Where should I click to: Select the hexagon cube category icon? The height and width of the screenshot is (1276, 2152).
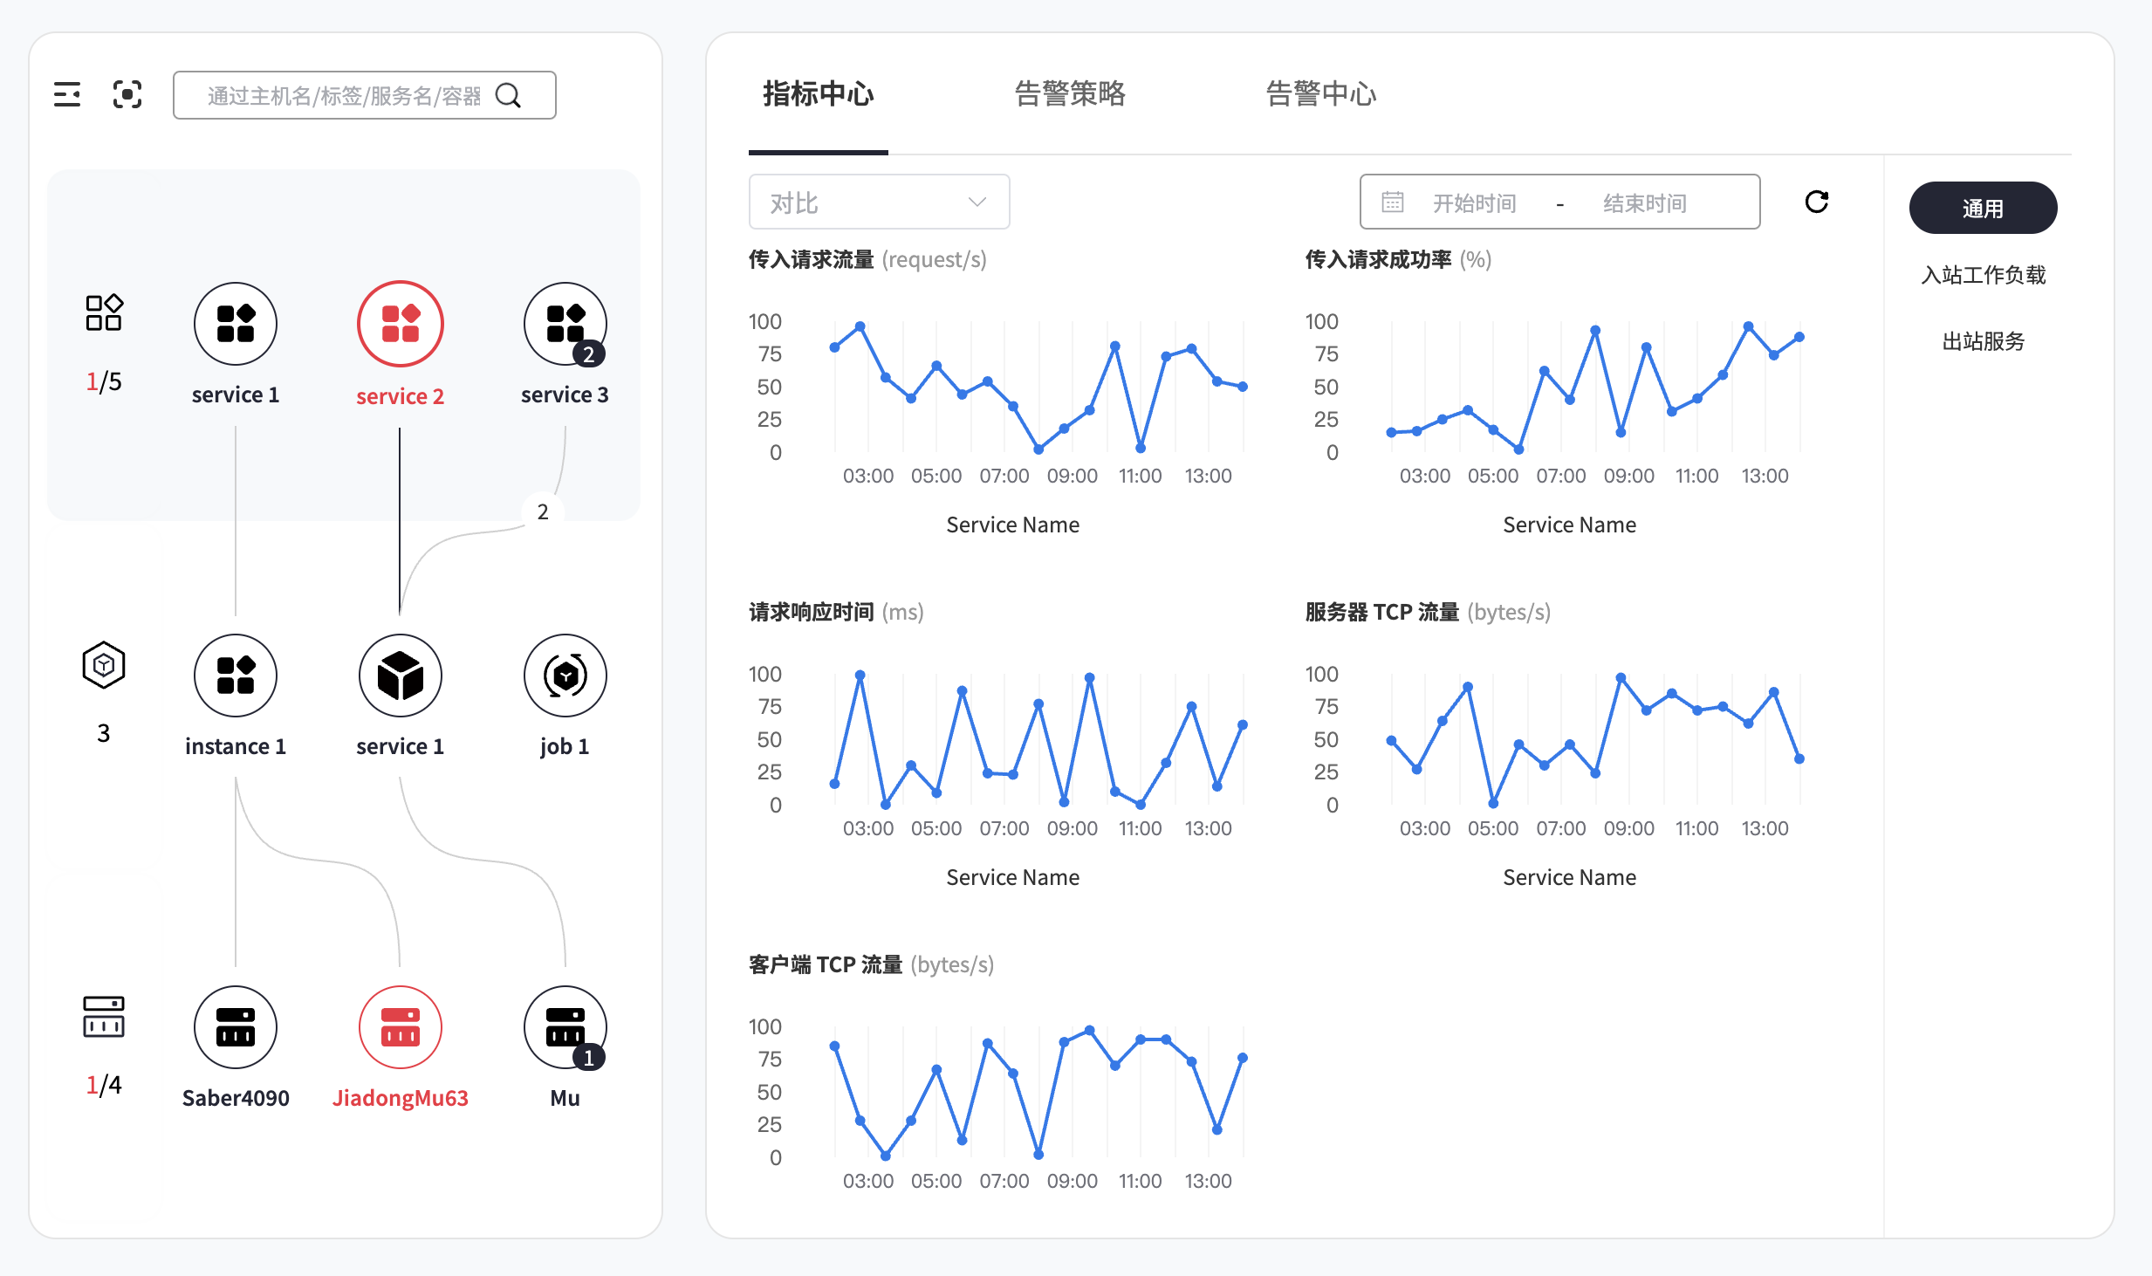[x=104, y=665]
